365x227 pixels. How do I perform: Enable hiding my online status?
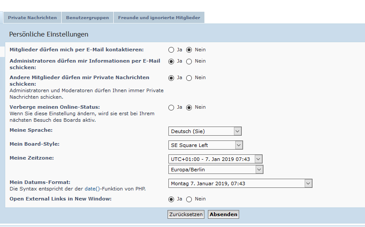(171, 107)
